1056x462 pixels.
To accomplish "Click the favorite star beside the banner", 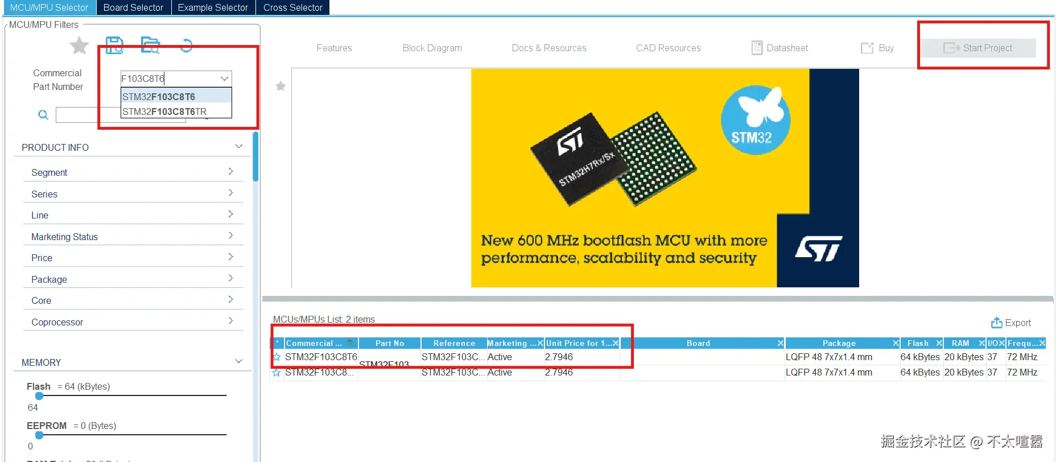I will tap(280, 86).
